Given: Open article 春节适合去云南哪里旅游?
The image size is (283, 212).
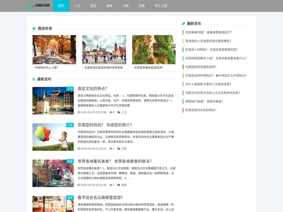Looking at the screenshot, I should pos(100,197).
